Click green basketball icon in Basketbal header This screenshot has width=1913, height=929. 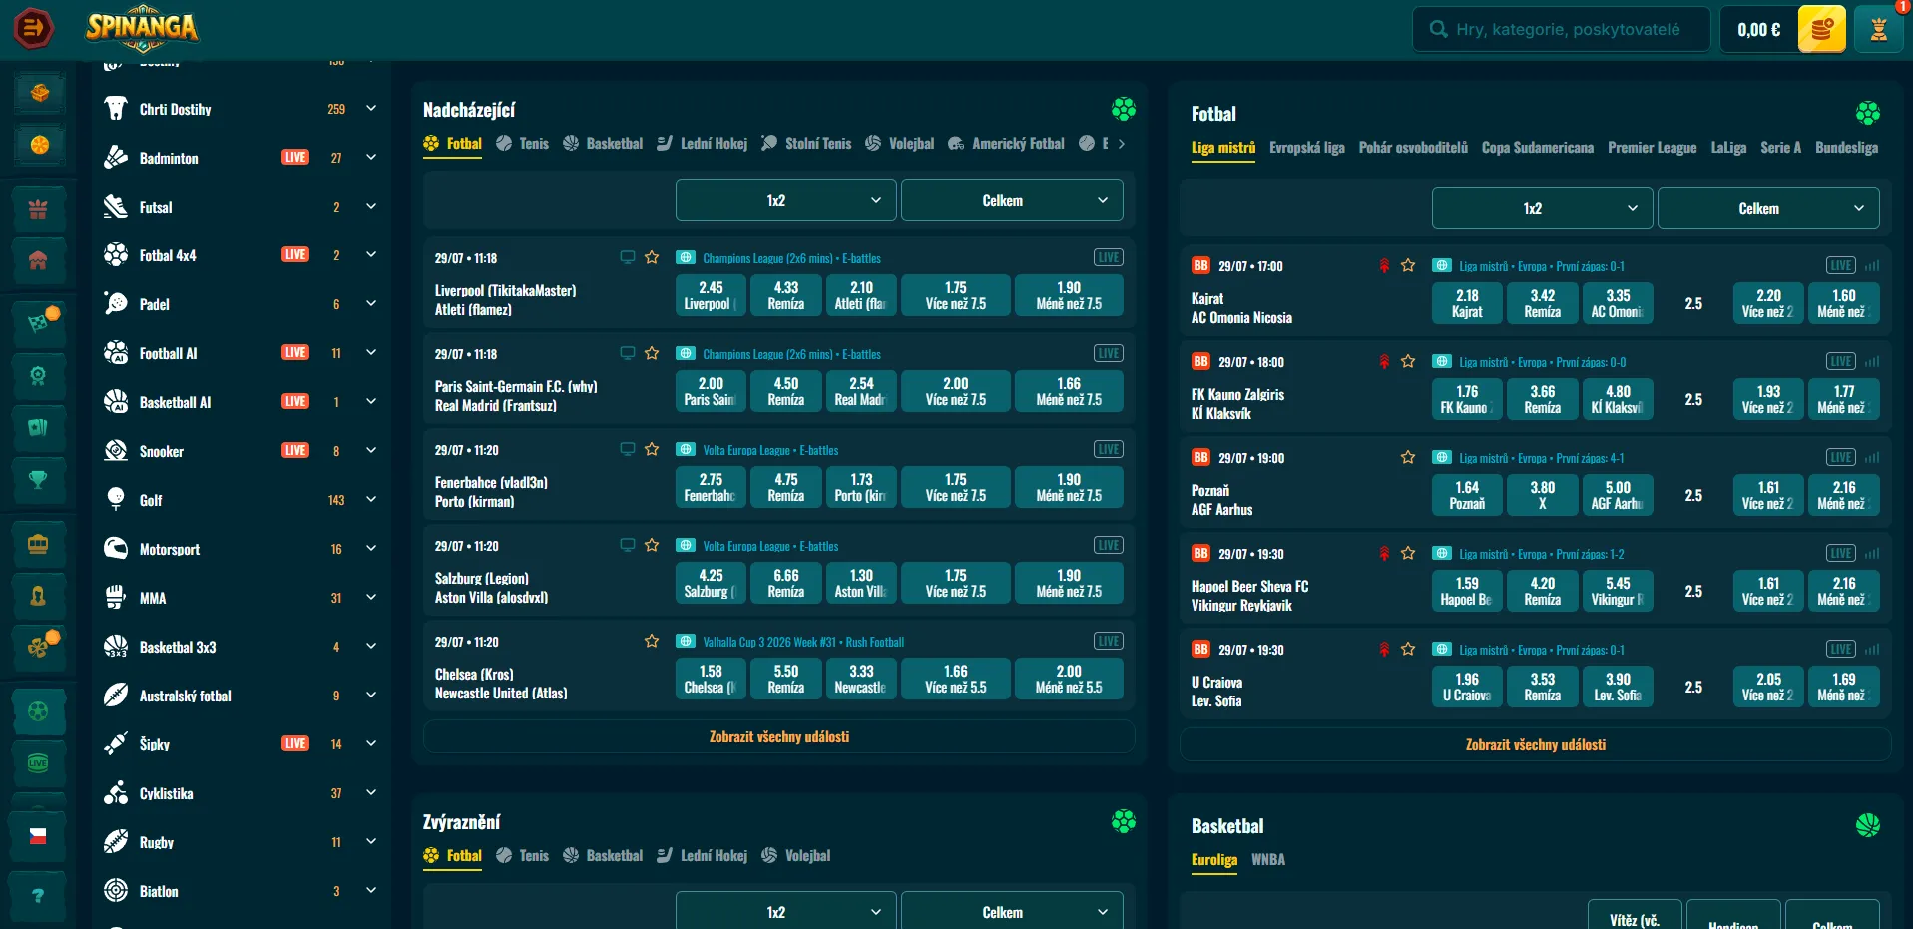click(1868, 825)
